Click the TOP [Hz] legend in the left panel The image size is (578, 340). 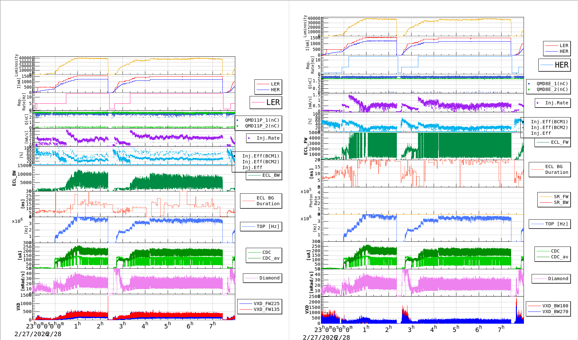tap(268, 226)
